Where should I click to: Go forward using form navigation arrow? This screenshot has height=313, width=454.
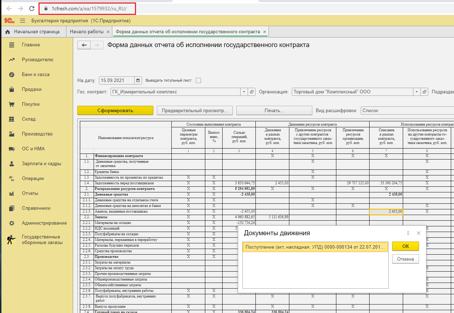tap(97, 45)
